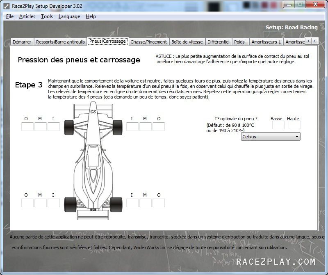Open the Différentiel tab
Viewport: 328px width, 275px height.
tap(218, 42)
